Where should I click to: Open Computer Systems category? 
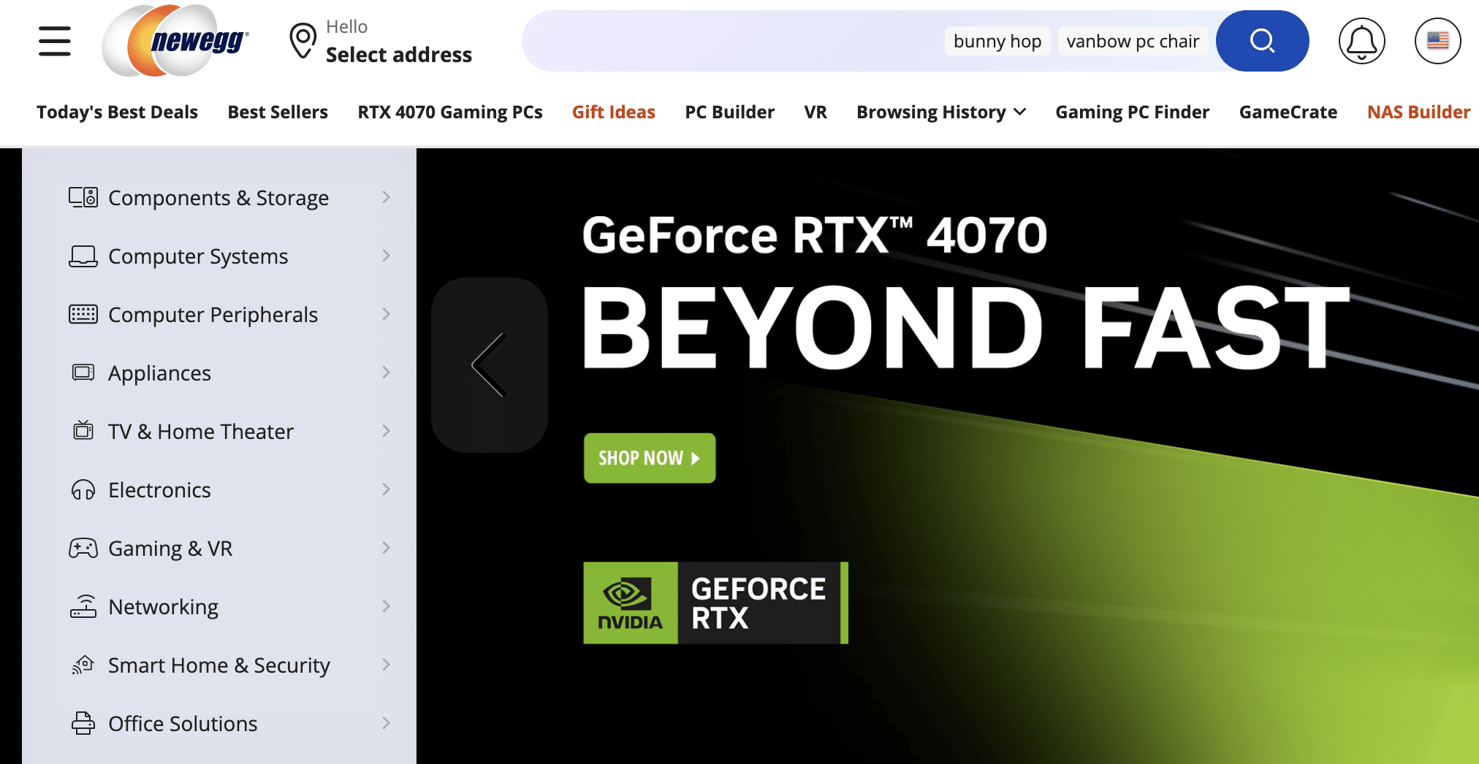219,256
